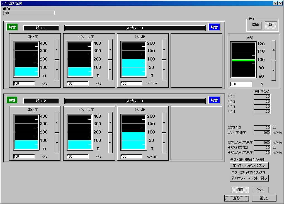Increase ガン 2 吐出量 with up arrow
The height and width of the screenshot is (204, 284).
pyautogui.click(x=164, y=122)
